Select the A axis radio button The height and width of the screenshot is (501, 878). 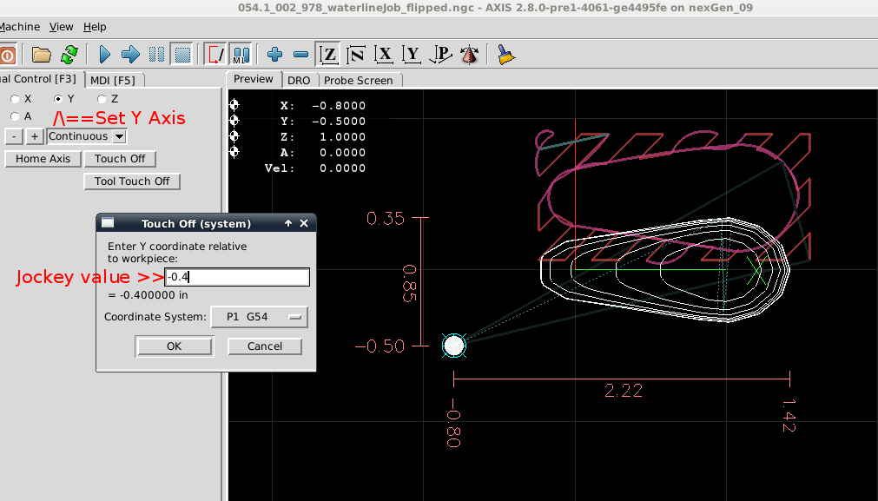click(15, 116)
